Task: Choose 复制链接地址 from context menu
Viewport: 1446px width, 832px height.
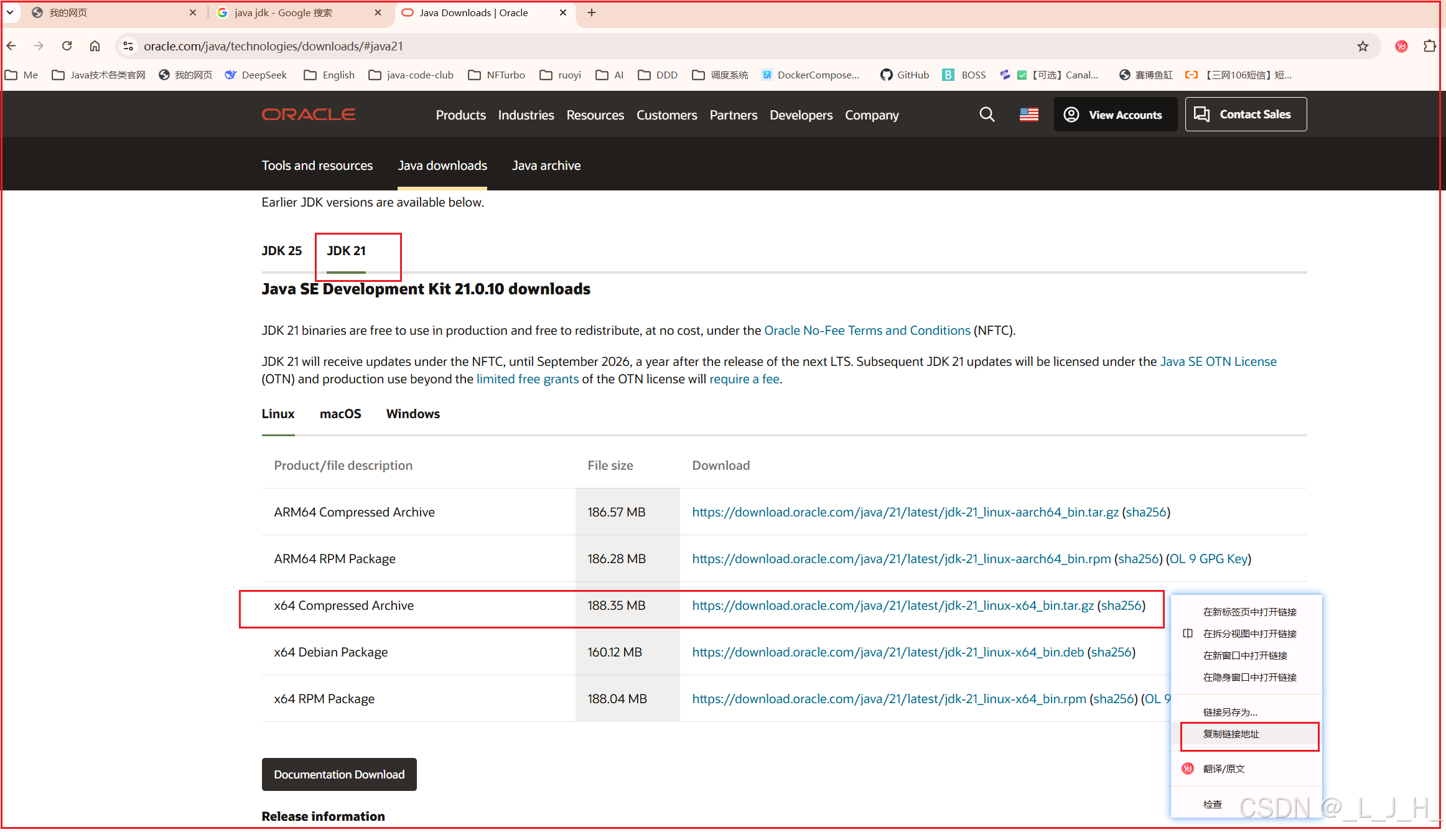Action: point(1231,734)
